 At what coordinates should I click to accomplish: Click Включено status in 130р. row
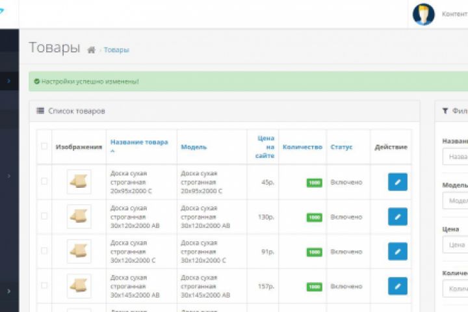(346, 216)
